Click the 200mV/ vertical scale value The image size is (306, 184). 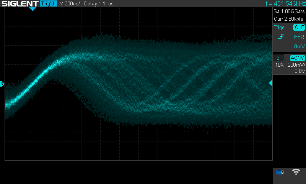[x=296, y=65]
